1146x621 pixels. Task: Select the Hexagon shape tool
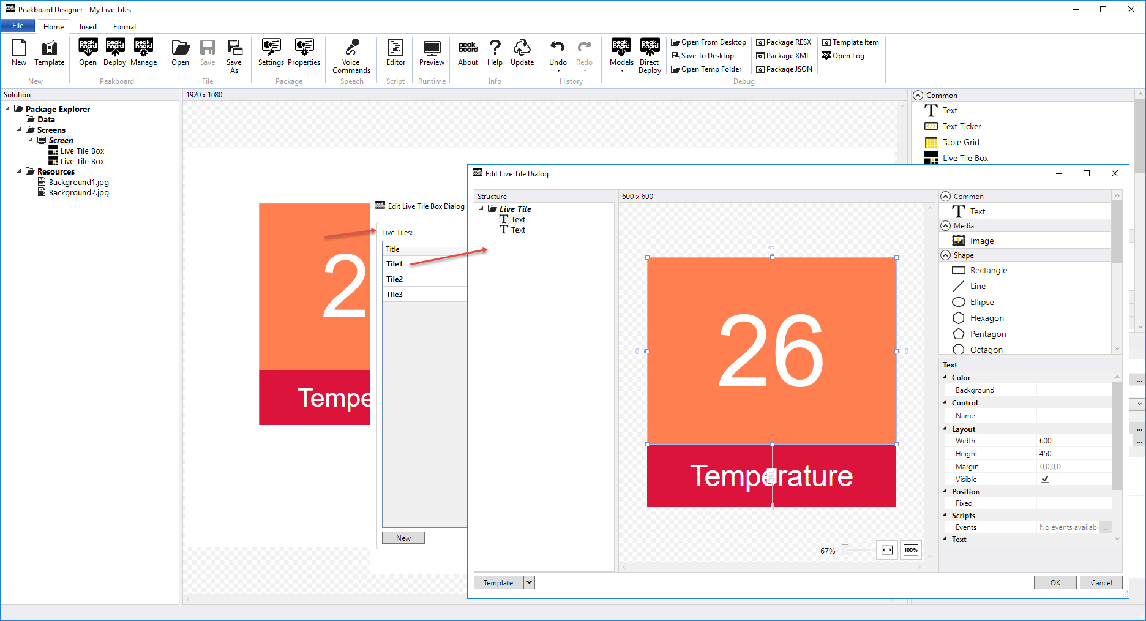[x=986, y=318]
